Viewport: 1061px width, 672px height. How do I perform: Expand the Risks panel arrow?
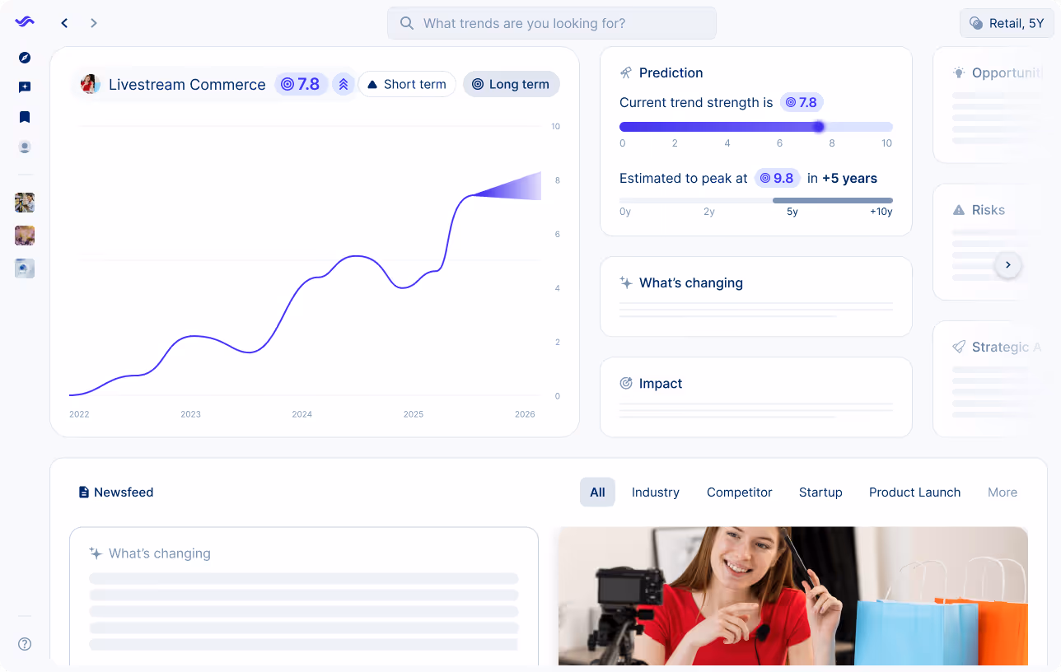click(x=1007, y=264)
